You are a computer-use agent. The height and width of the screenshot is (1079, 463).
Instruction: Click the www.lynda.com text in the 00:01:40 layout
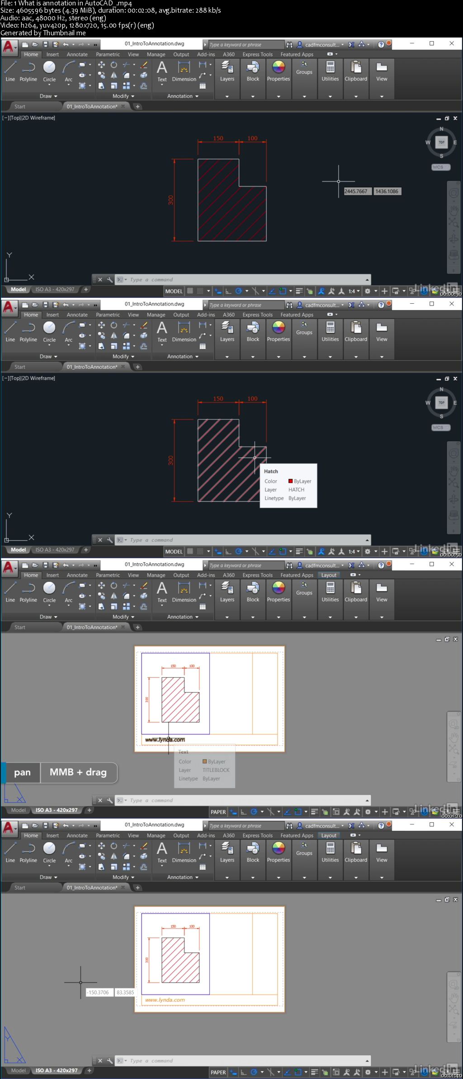tap(165, 1000)
